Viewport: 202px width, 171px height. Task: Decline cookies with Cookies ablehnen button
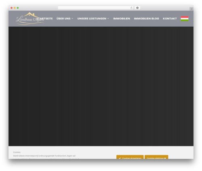(156, 157)
